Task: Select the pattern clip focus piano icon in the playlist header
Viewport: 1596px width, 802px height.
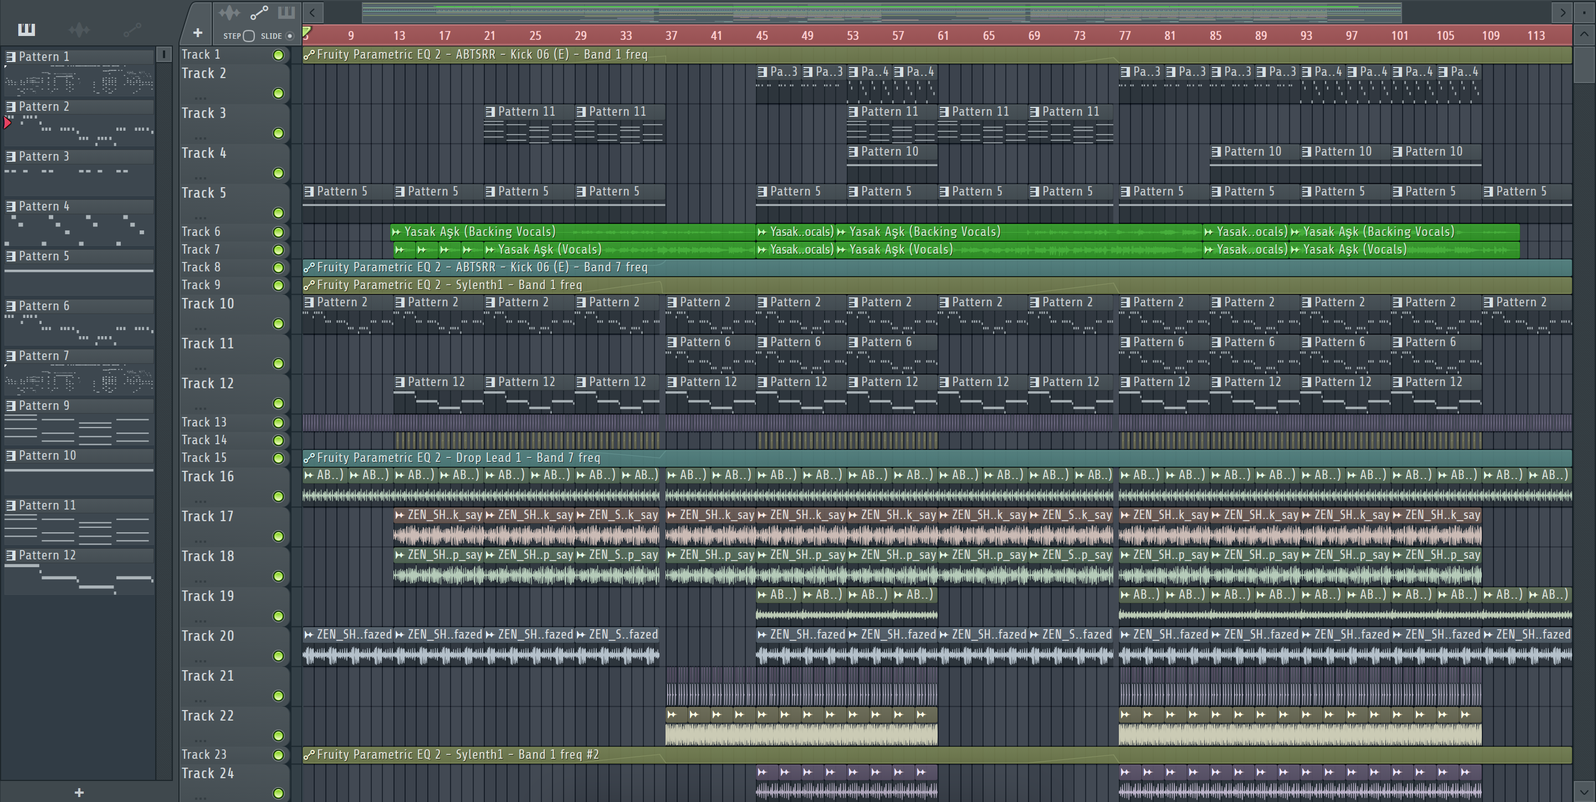Action: (285, 12)
